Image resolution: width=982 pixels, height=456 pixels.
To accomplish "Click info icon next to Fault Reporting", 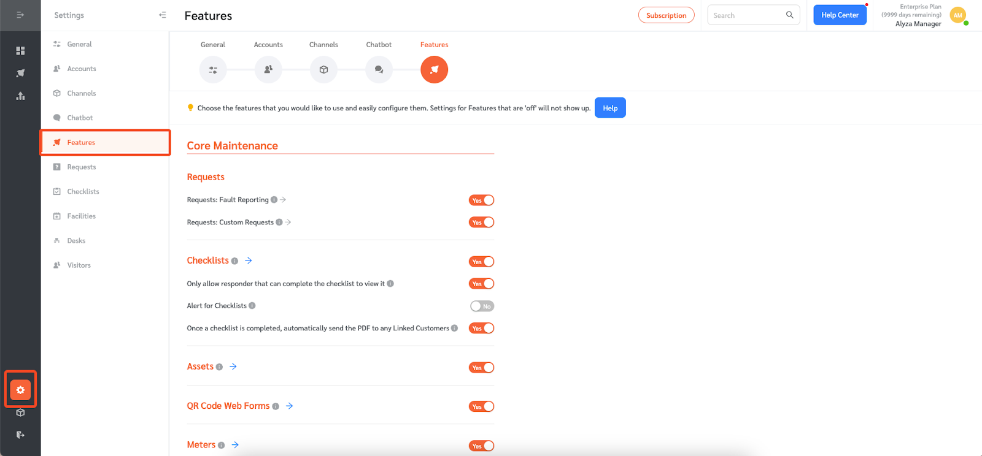I will point(274,200).
